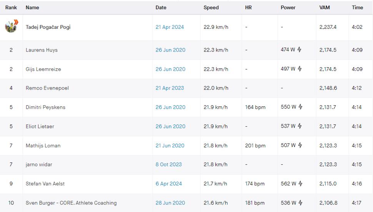This screenshot has width=373, height=212.
Task: Click the 164 bpm heart rate value
Action: tap(255, 107)
